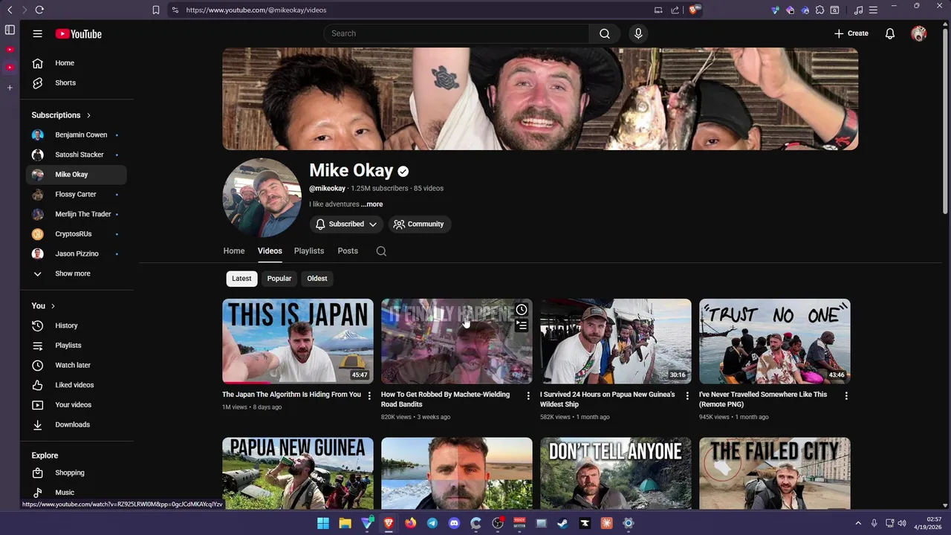Go to Home in sidebar
This screenshot has width=951, height=535.
[77, 63]
